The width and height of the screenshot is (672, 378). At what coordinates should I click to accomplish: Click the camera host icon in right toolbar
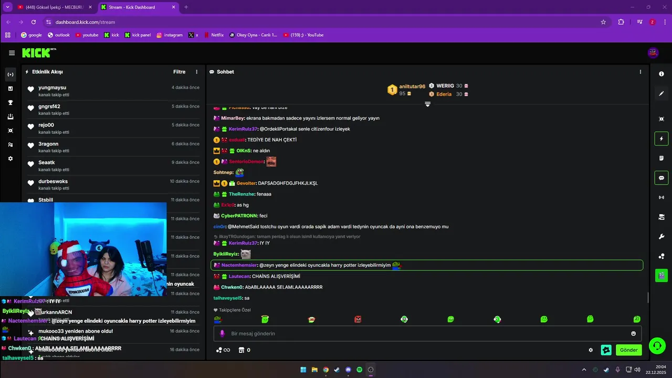point(661,217)
